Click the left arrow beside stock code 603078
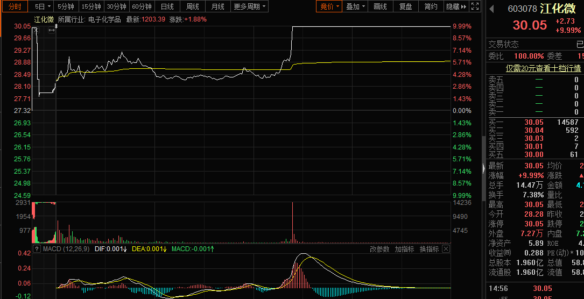The width and height of the screenshot is (584, 299). [x=492, y=9]
